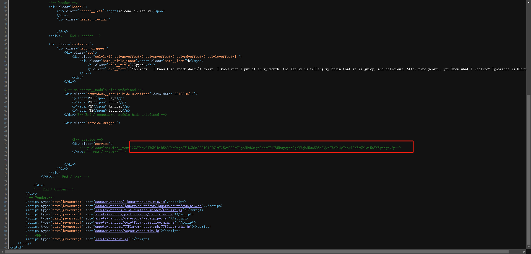531x254 pixels.
Task: Click the "service-wrapper" class div line
Action: (92, 123)
